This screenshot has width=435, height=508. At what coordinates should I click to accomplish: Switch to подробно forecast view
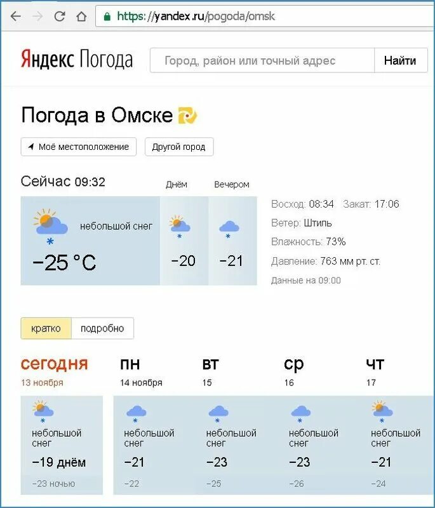(x=102, y=328)
